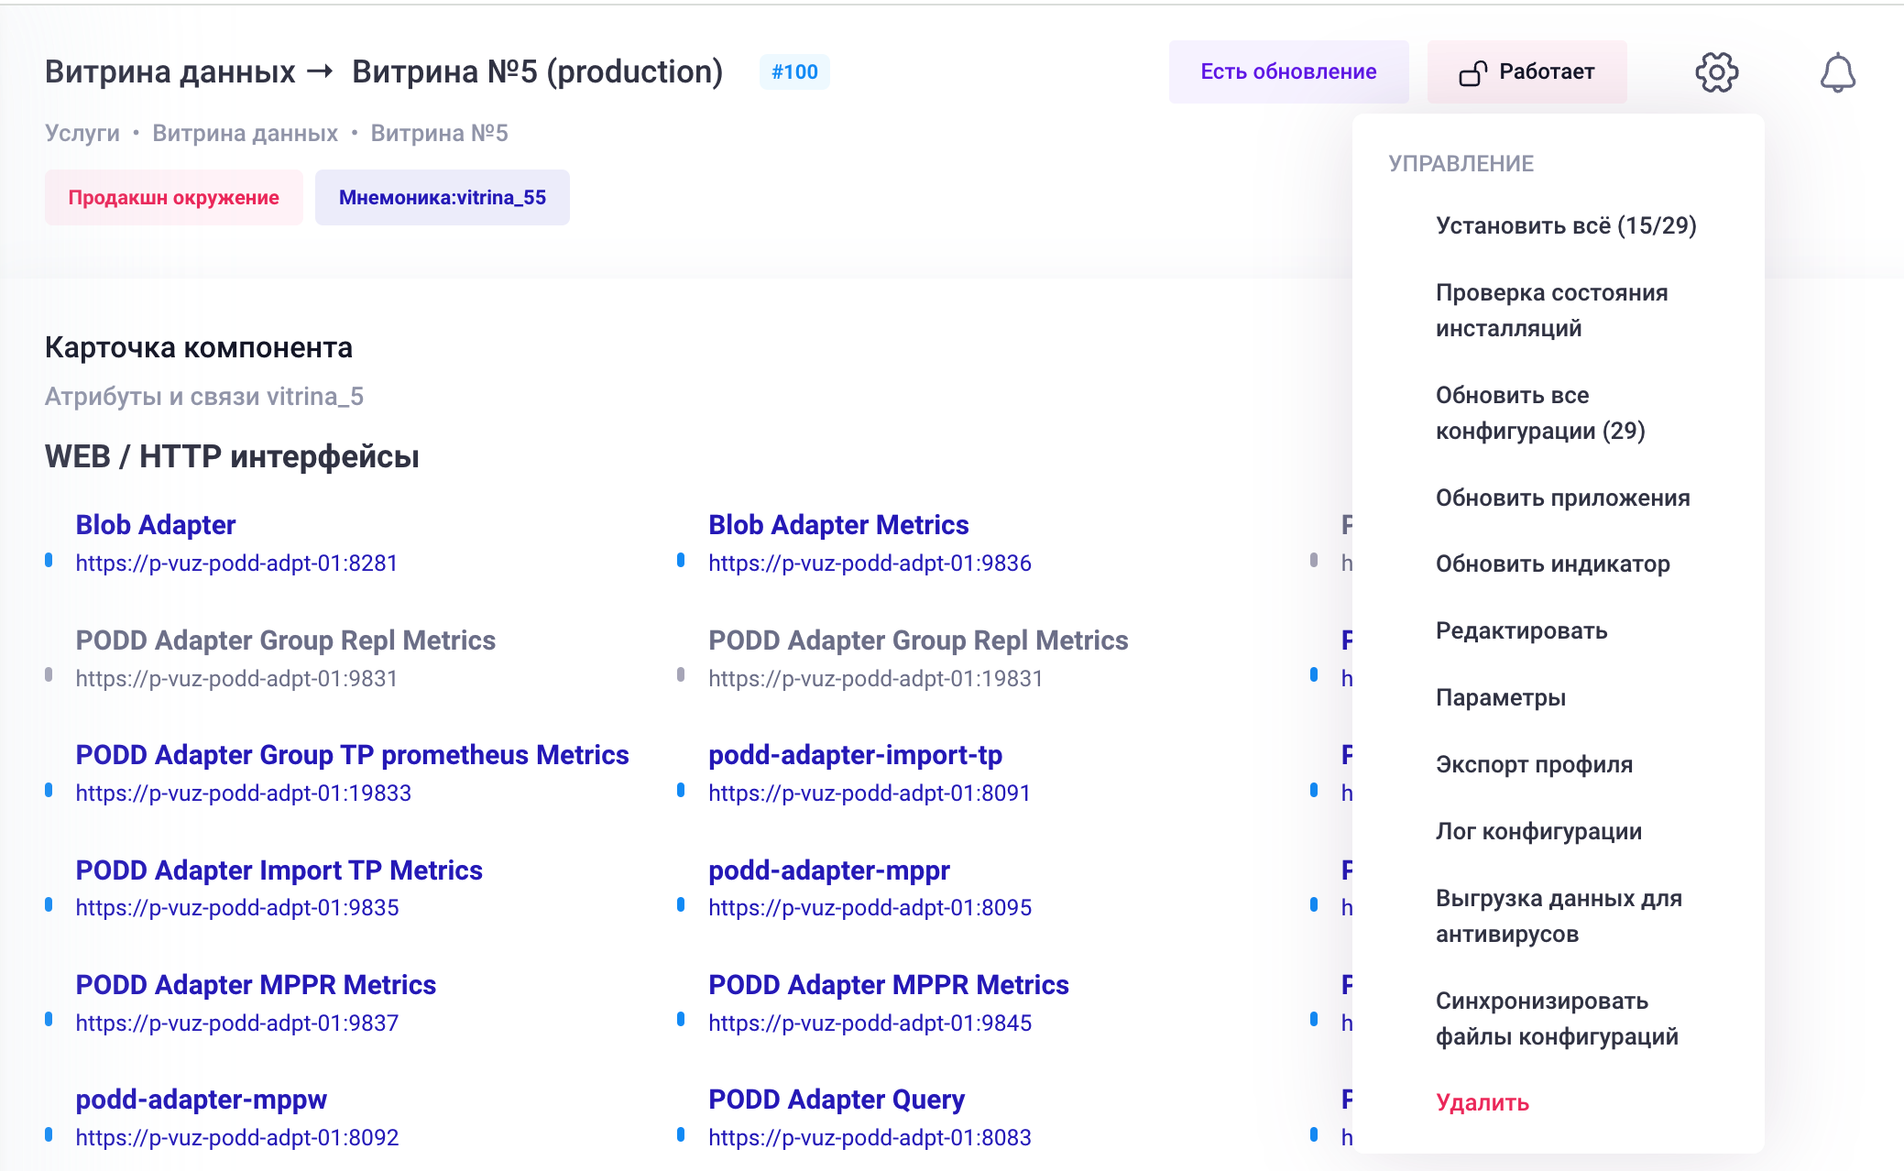The height and width of the screenshot is (1171, 1904).
Task: Open the notification bell icon
Action: 1835,71
